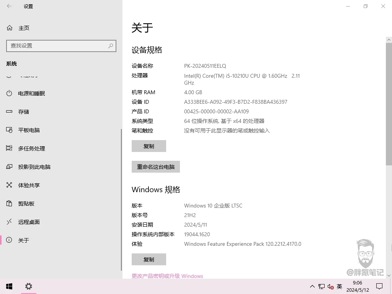Screen dimensions: 392x294
Task: Click the clipboard icon beside 剪贴板
Action: click(x=9, y=203)
